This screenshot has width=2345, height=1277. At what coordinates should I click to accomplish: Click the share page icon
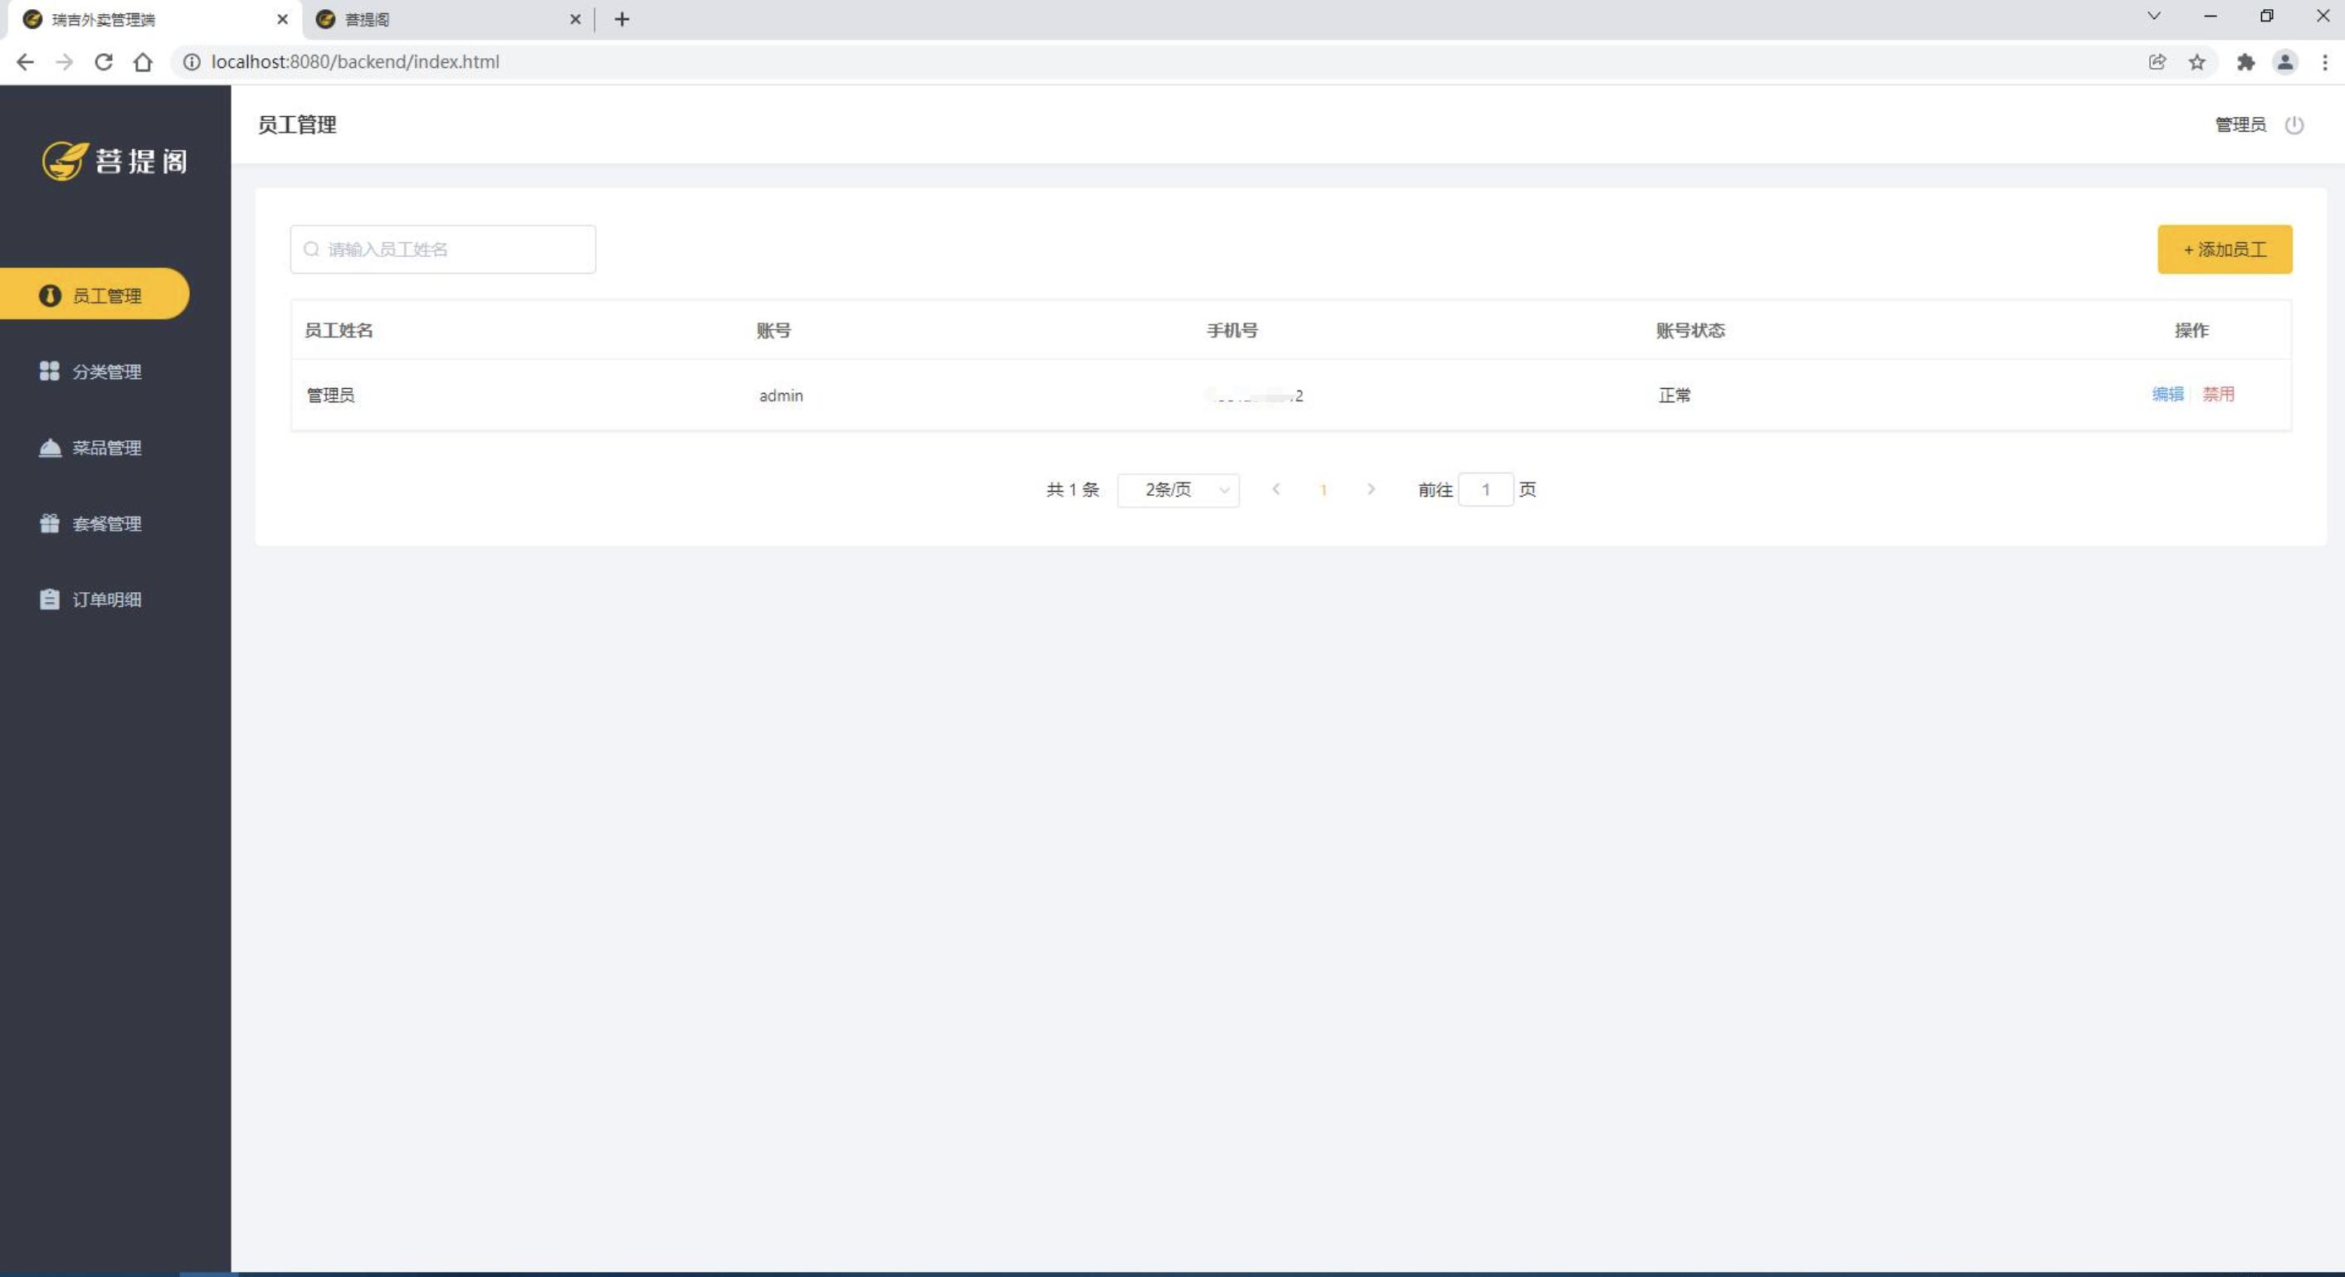(x=2157, y=62)
